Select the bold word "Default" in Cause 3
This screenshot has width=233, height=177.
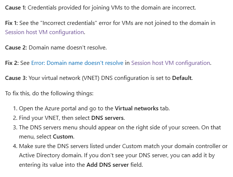(x=182, y=78)
